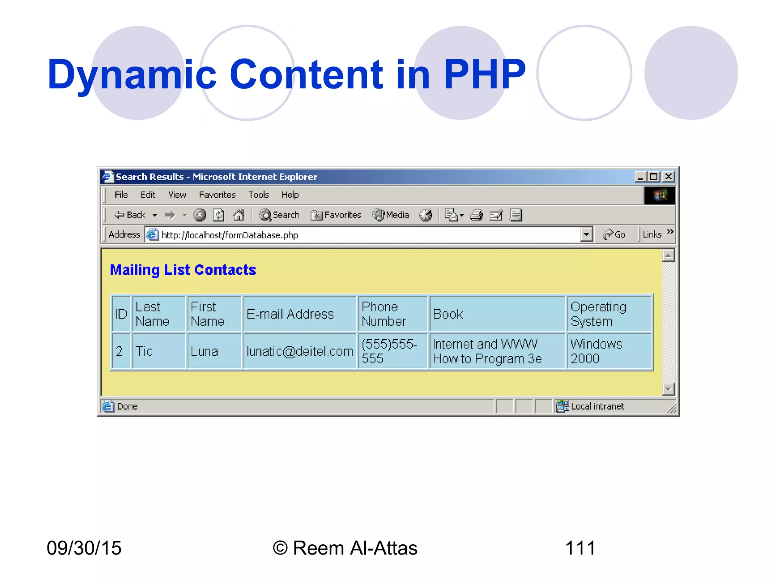Click the Local intranet zone icon
The image size is (777, 583).
[562, 406]
